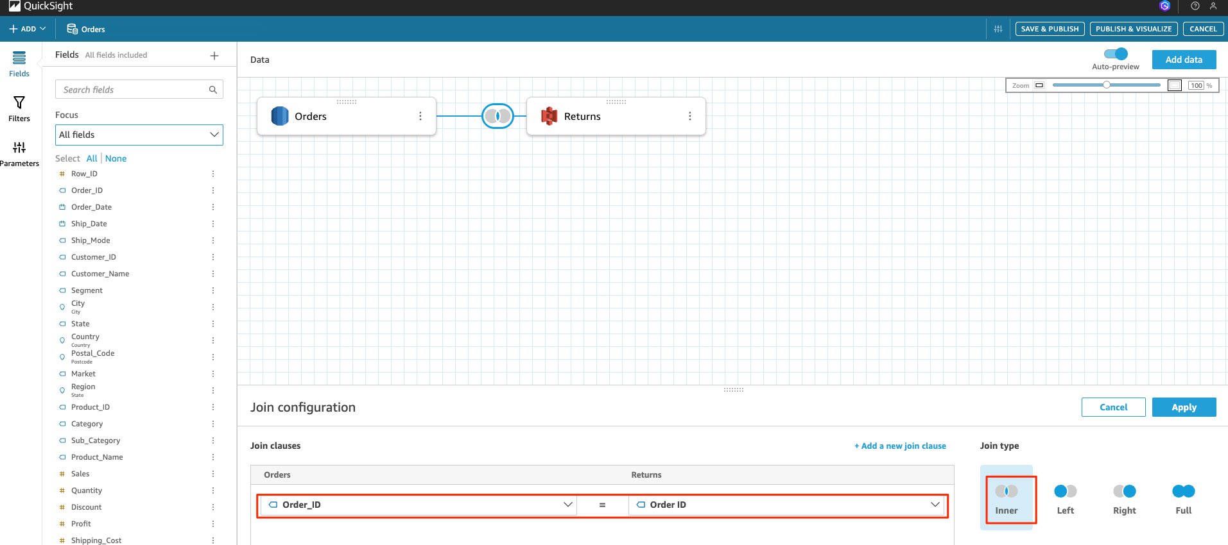Open options menu for Order_Date field
Image resolution: width=1228 pixels, height=545 pixels.
coord(213,207)
